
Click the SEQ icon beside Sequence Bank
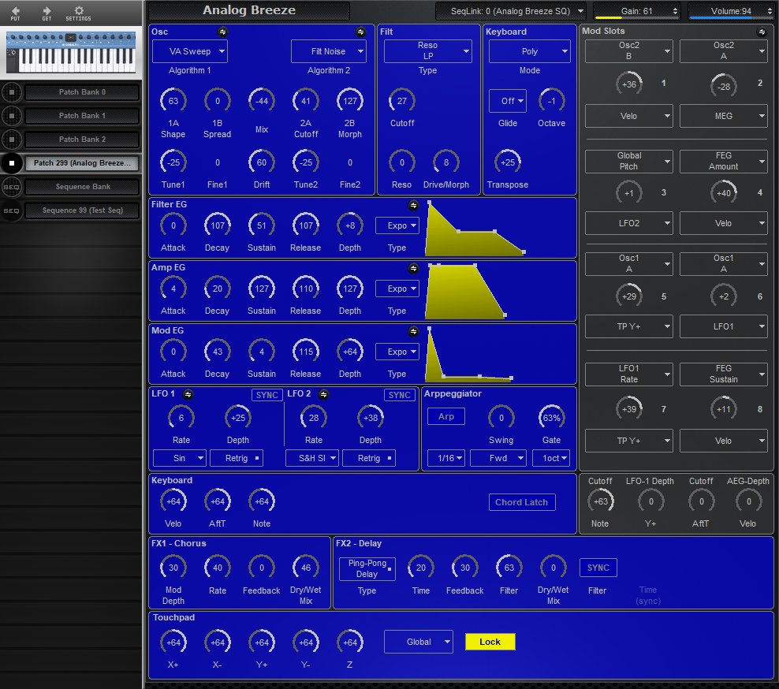pos(11,187)
